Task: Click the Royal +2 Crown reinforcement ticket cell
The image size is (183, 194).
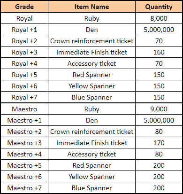Action: click(91, 41)
